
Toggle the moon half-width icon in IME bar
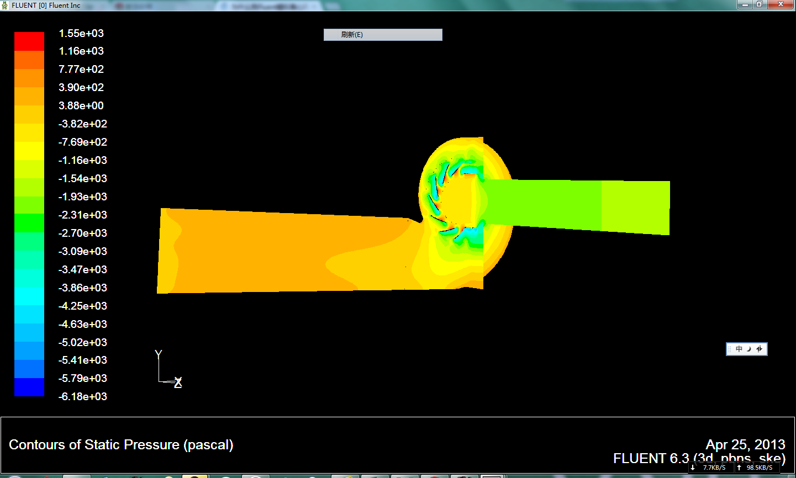749,349
